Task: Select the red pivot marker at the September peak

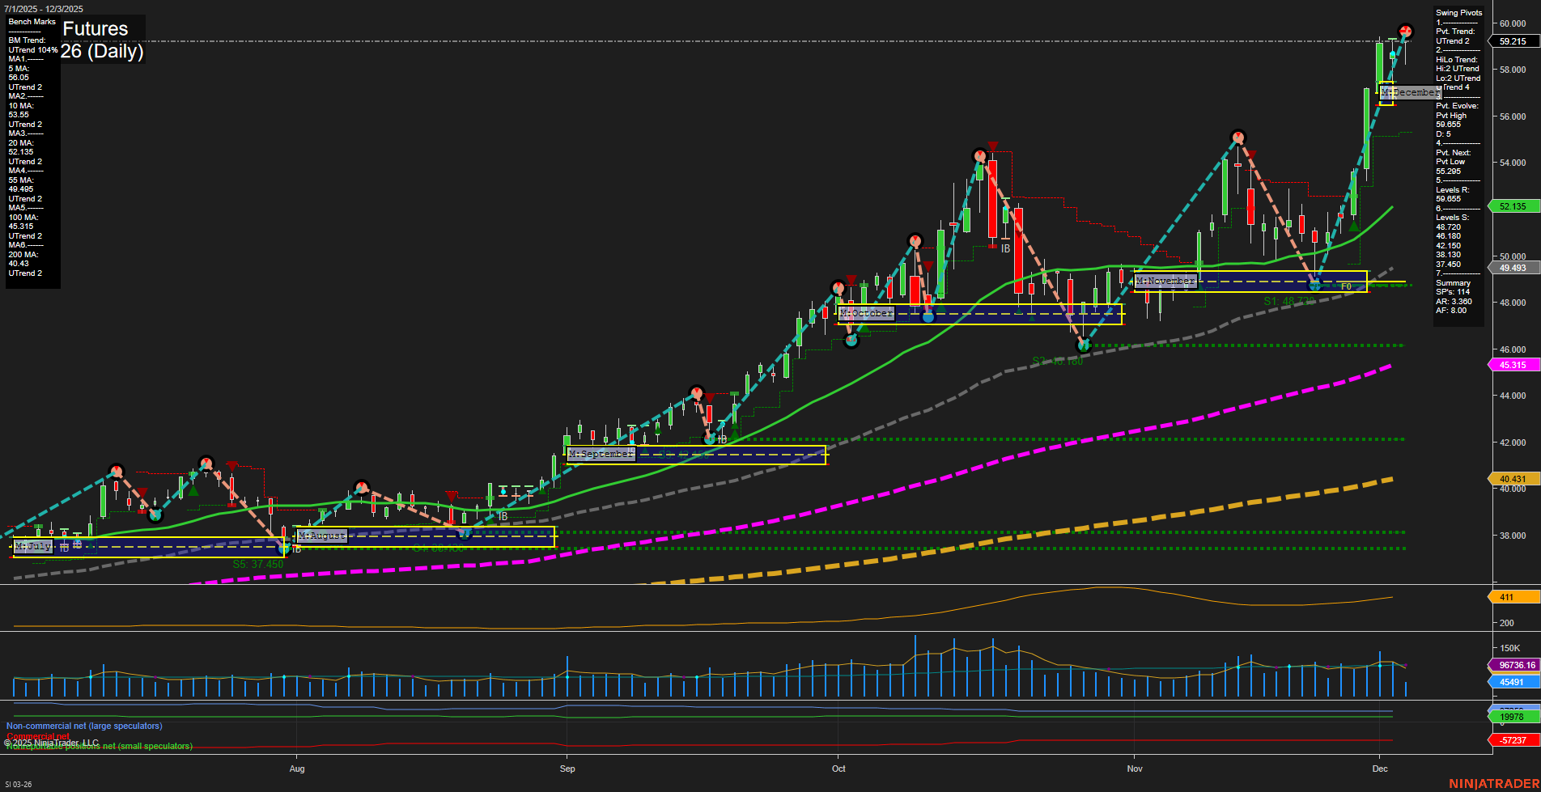Action: pos(696,394)
